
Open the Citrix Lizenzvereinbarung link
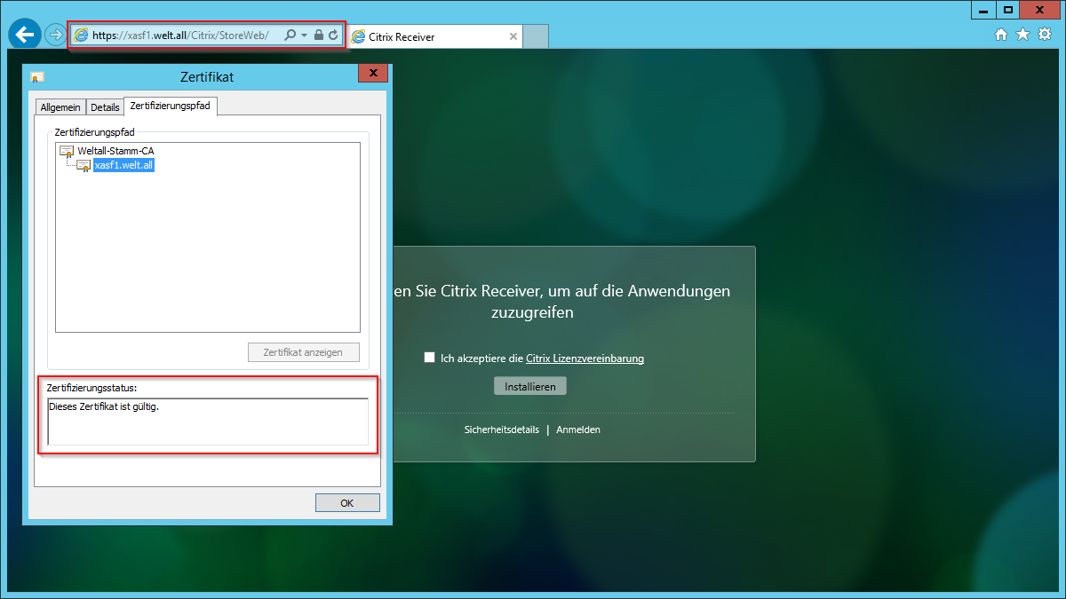click(x=585, y=359)
